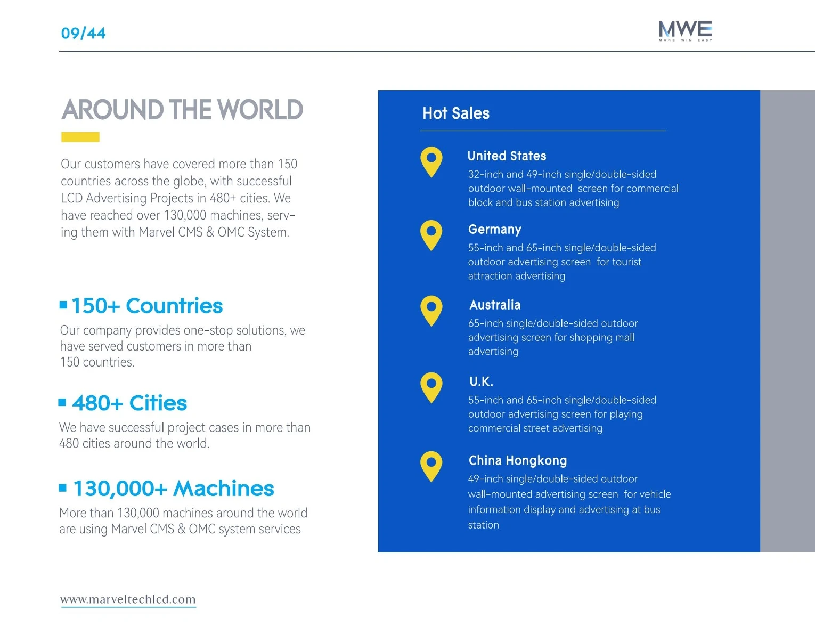The image size is (815, 634).
Task: Click the text 'Our company provides one-stop solutions'
Action: [183, 346]
